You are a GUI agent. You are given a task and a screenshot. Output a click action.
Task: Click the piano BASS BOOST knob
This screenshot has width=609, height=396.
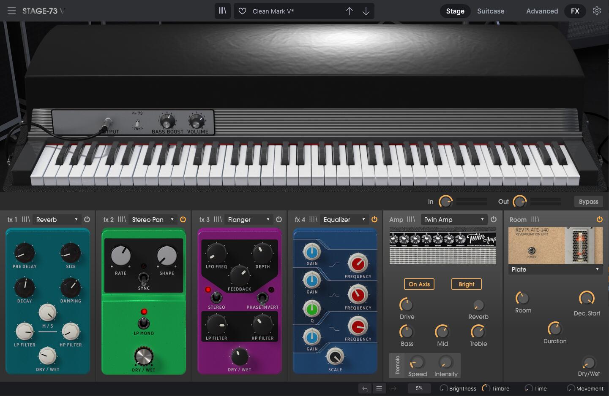coord(167,121)
